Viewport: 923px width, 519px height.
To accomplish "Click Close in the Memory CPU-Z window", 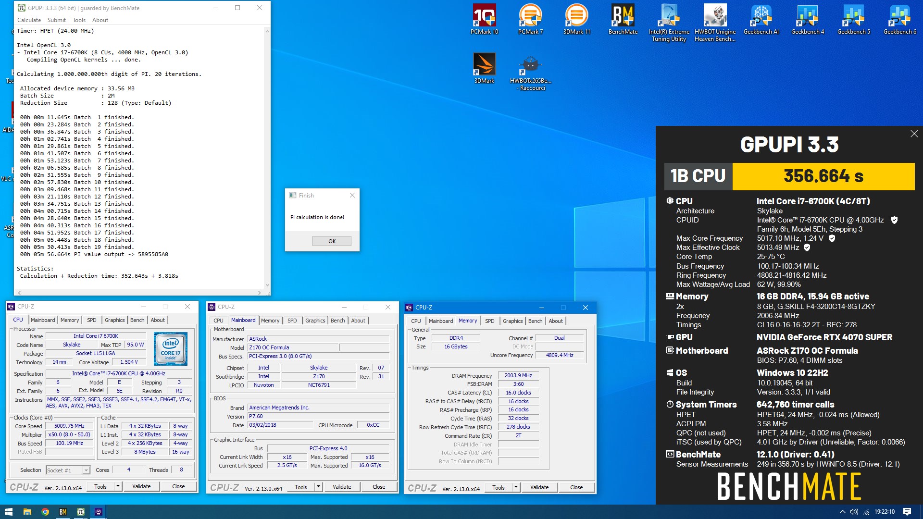I will point(576,487).
